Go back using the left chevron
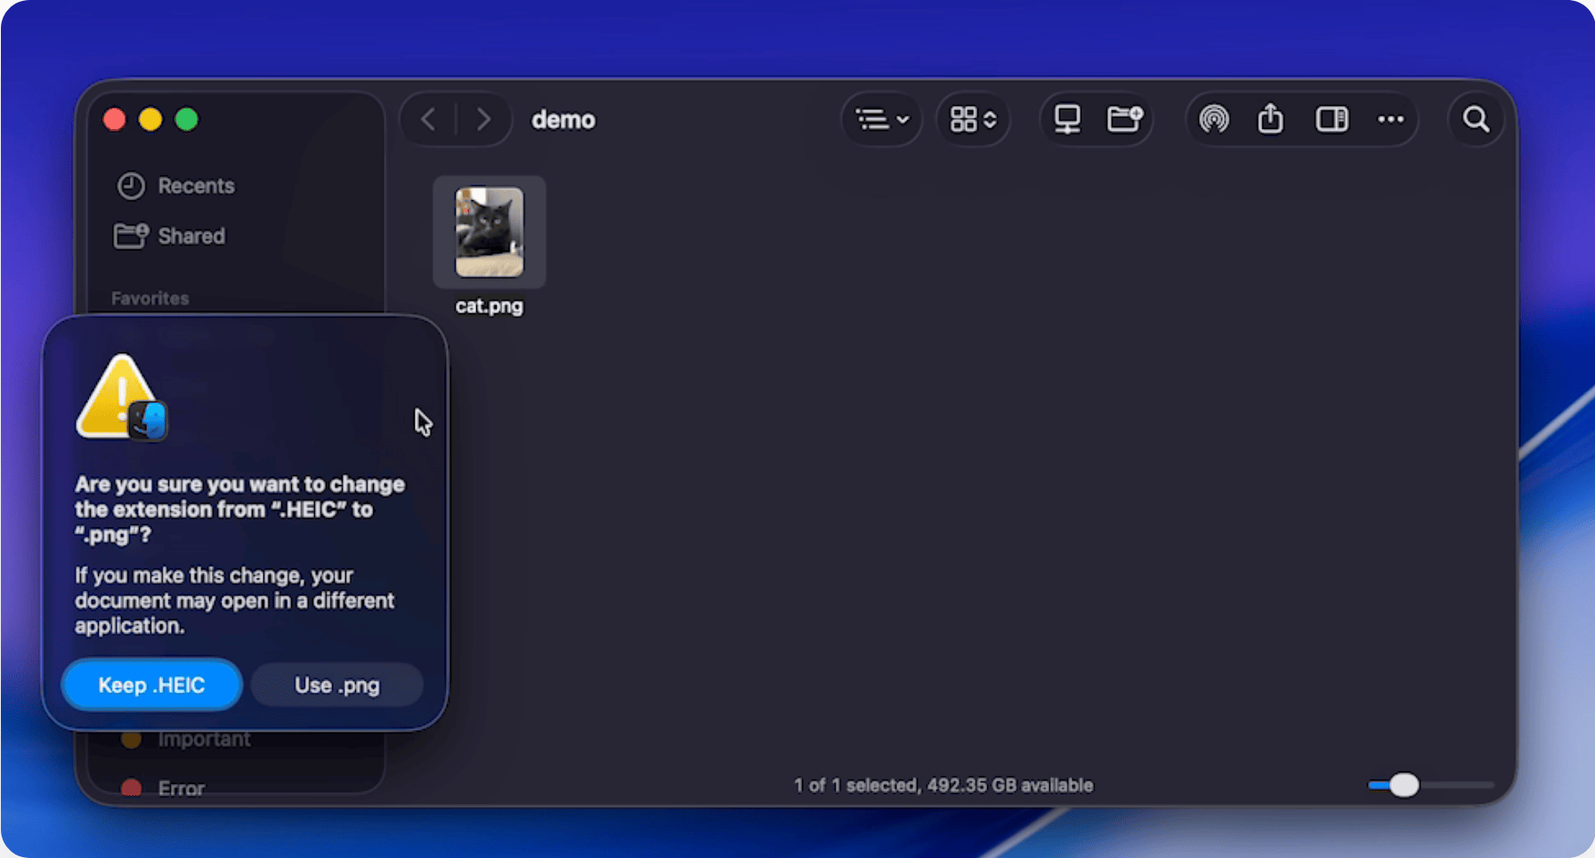The image size is (1595, 858). 428,119
